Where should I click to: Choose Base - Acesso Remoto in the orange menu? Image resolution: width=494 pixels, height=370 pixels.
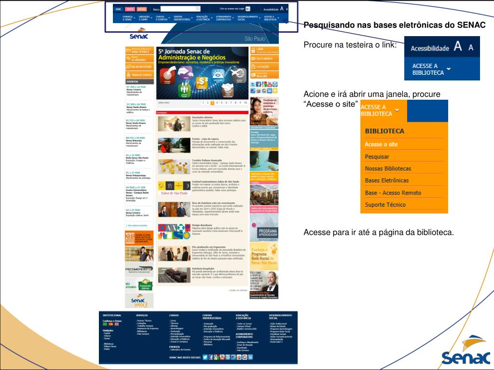pos(393,193)
